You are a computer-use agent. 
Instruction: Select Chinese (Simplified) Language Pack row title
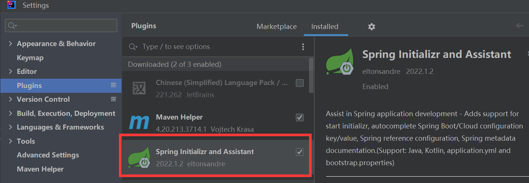[x=222, y=83]
